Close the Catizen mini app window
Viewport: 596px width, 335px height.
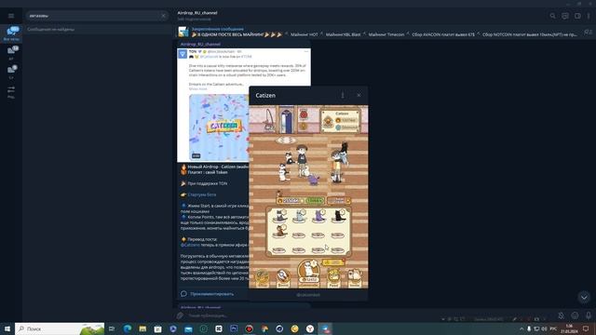359,95
